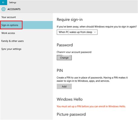The image size is (138, 120).
Task: Select Sign-in options in sidebar
Action: click(x=10, y=25)
